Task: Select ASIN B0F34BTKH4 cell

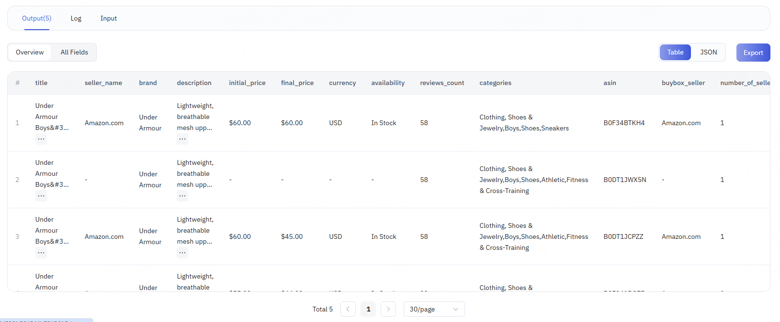Action: pos(624,123)
